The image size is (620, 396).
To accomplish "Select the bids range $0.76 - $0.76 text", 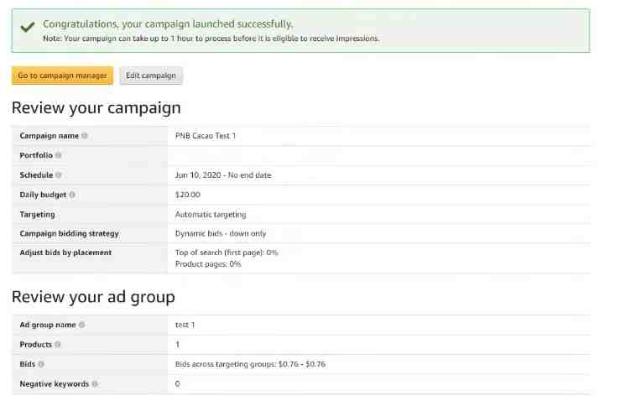I will coord(302,364).
